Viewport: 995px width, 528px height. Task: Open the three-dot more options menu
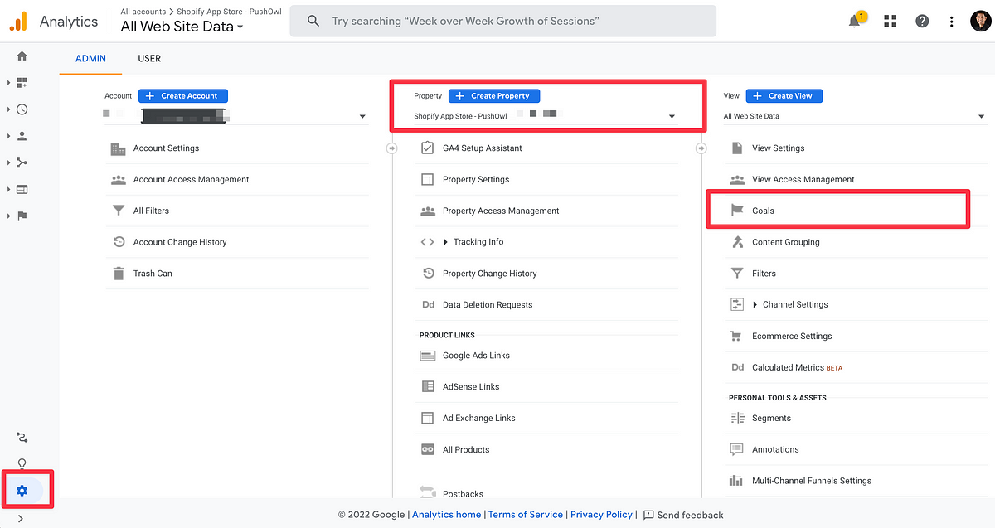pos(951,22)
